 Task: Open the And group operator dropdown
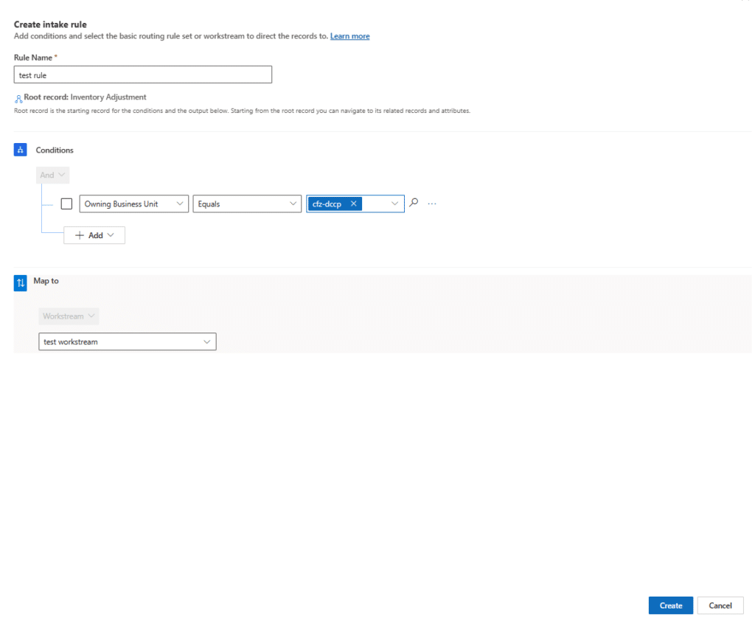pos(52,175)
